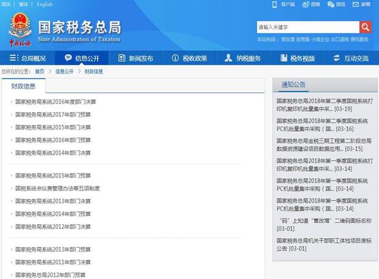Open 信息公开 navigation menu
The height and width of the screenshot is (279, 379).
coord(82,58)
